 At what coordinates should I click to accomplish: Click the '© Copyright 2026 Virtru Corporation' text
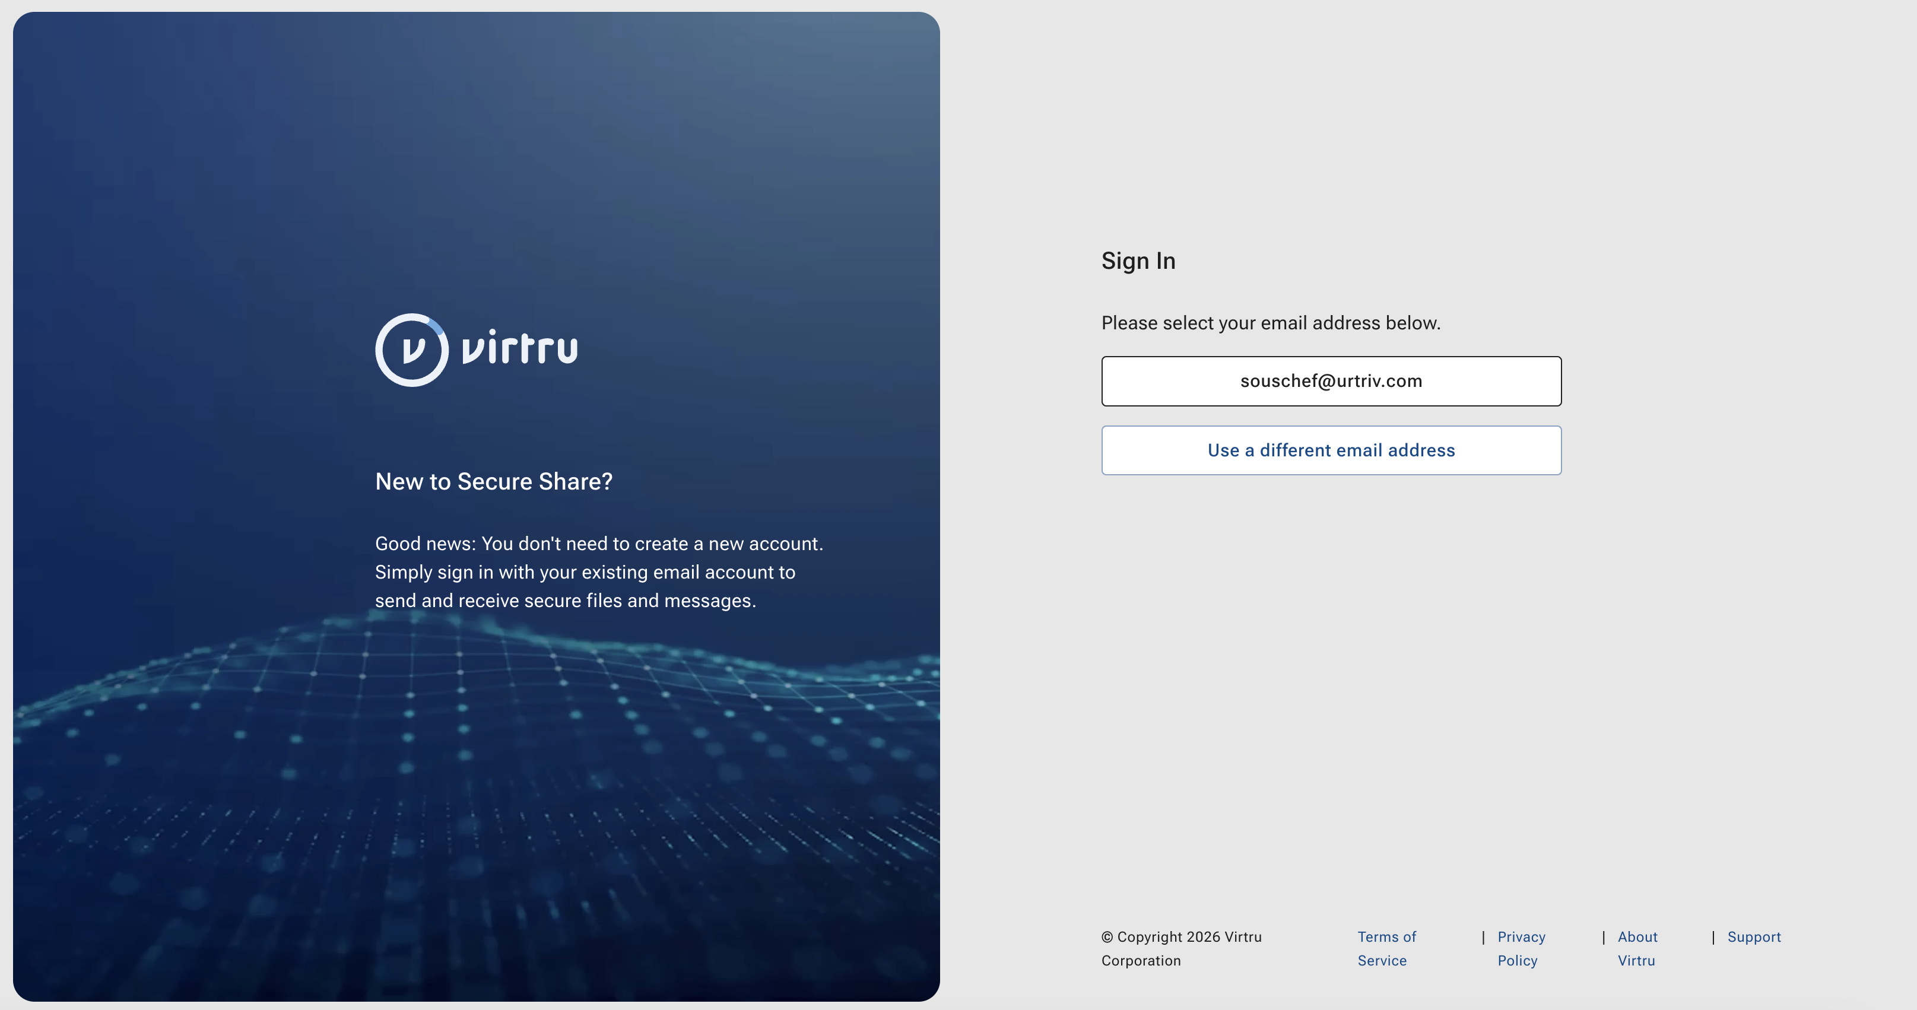coord(1181,948)
